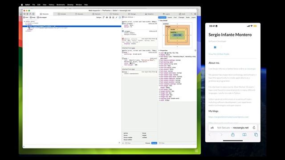This screenshot has height=160, width=285.
Task: Expand the font-weight computed property
Action: 159,86
